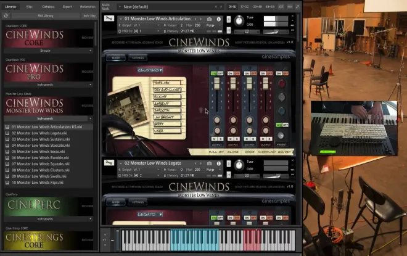
Task: Turn the red EQ knob
Action: [x=282, y=83]
